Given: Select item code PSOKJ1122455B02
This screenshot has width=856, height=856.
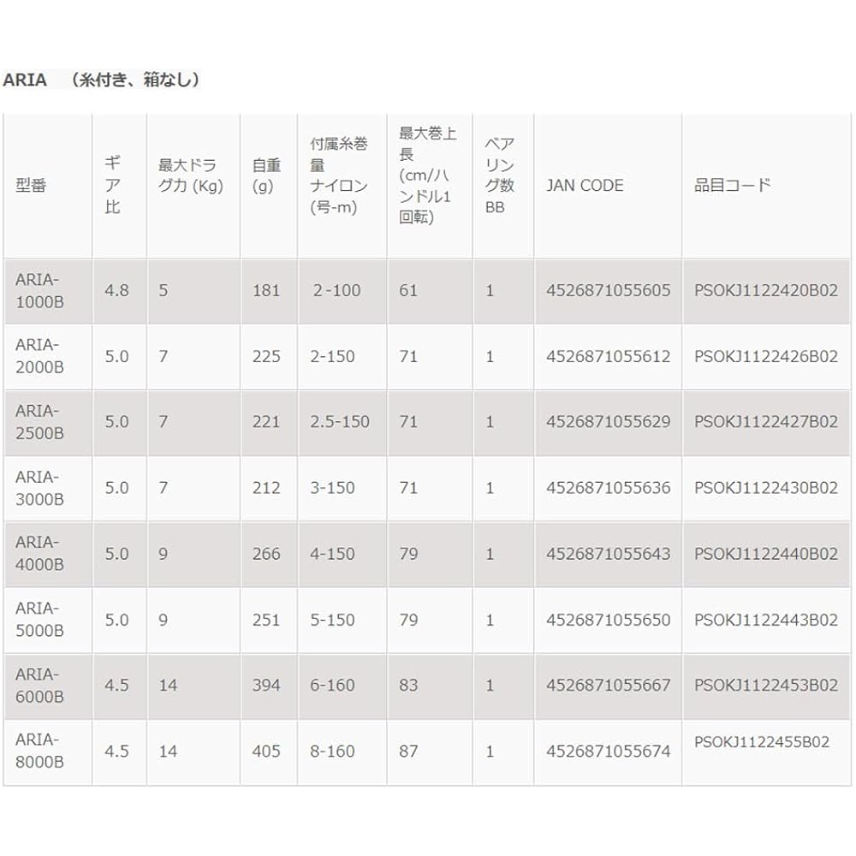Looking at the screenshot, I should 762,742.
